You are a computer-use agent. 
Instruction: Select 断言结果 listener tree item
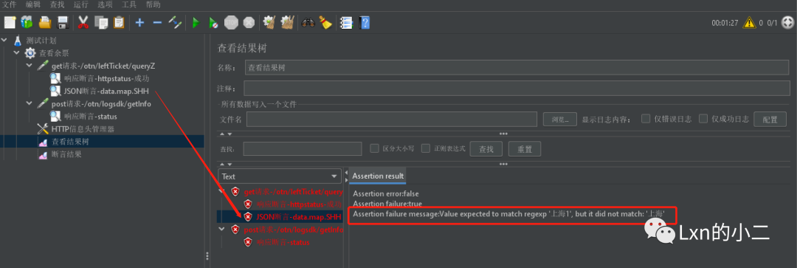coord(60,154)
